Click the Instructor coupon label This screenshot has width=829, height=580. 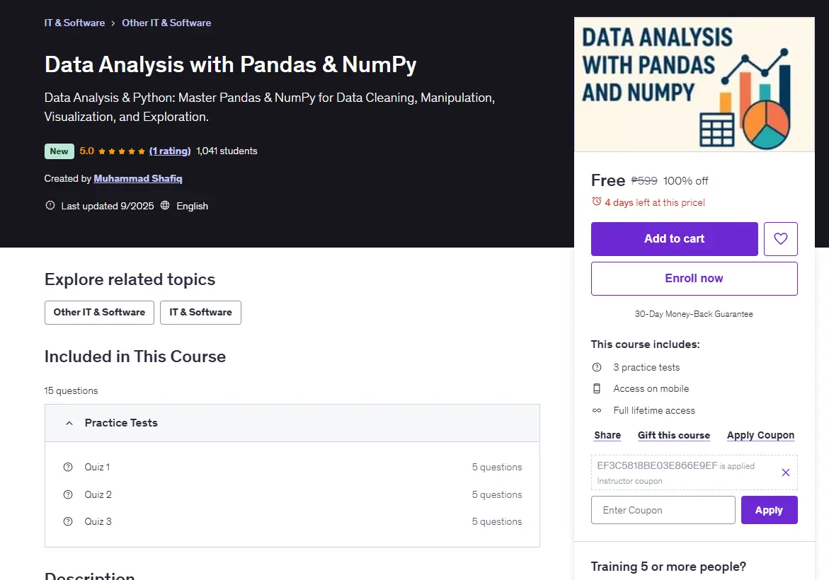pos(629,481)
